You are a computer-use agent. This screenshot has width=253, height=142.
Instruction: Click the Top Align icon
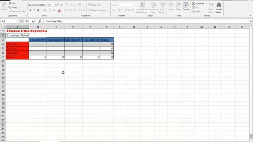click(x=67, y=5)
